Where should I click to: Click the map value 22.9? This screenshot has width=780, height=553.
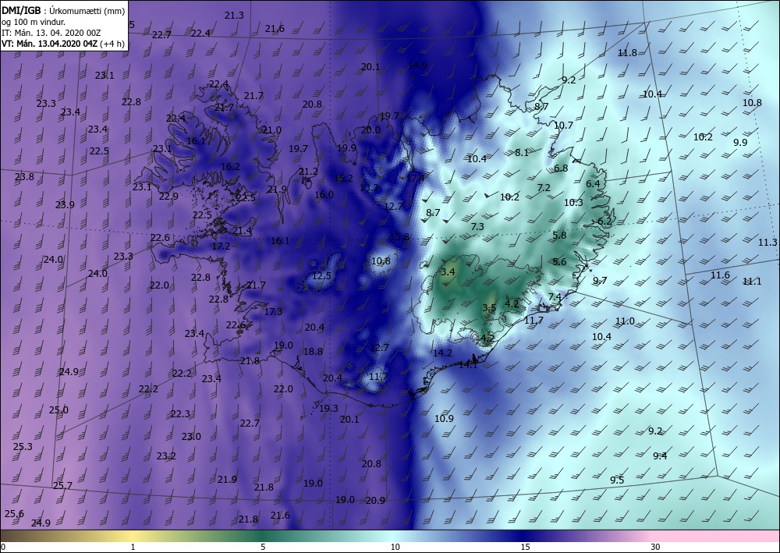pos(168,197)
